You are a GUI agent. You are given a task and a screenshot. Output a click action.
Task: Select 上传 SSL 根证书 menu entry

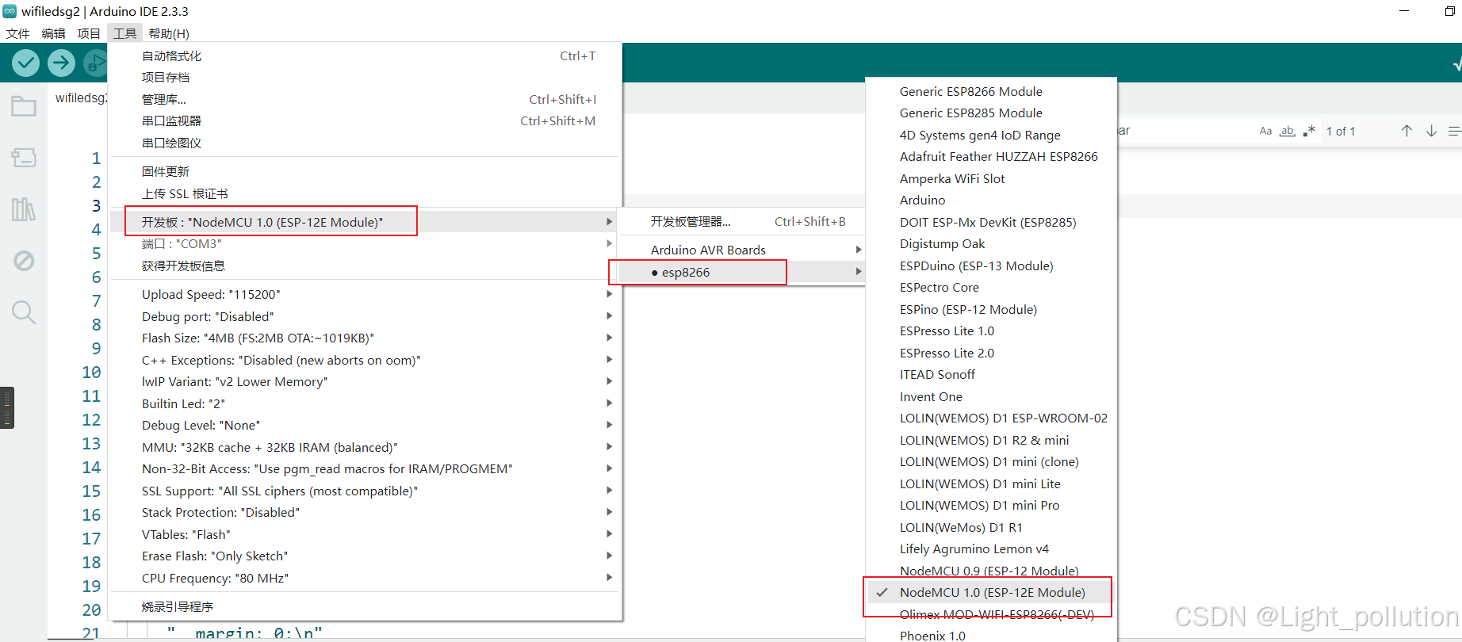pos(365,194)
